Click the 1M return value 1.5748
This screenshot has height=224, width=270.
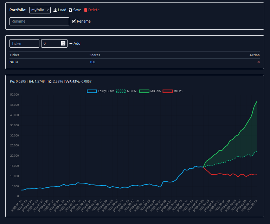click(40, 81)
